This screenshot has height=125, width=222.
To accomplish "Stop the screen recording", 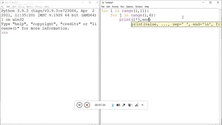I will (87, 105).
